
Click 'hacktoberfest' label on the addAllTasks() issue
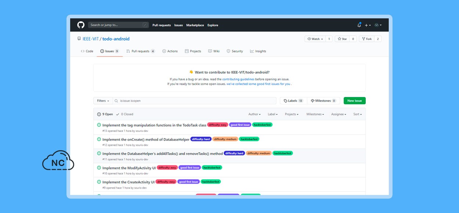coord(283,153)
